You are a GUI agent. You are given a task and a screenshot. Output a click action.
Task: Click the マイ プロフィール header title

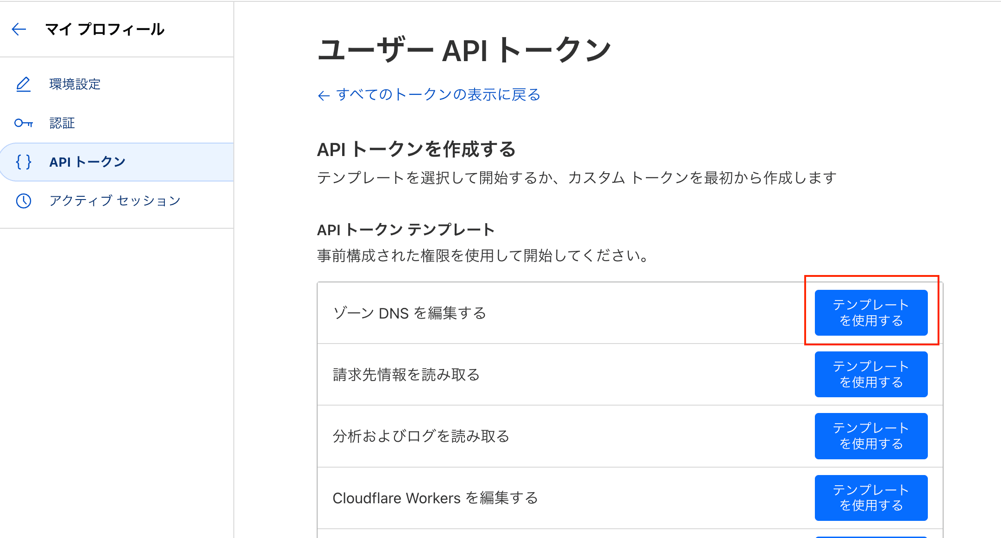(105, 30)
